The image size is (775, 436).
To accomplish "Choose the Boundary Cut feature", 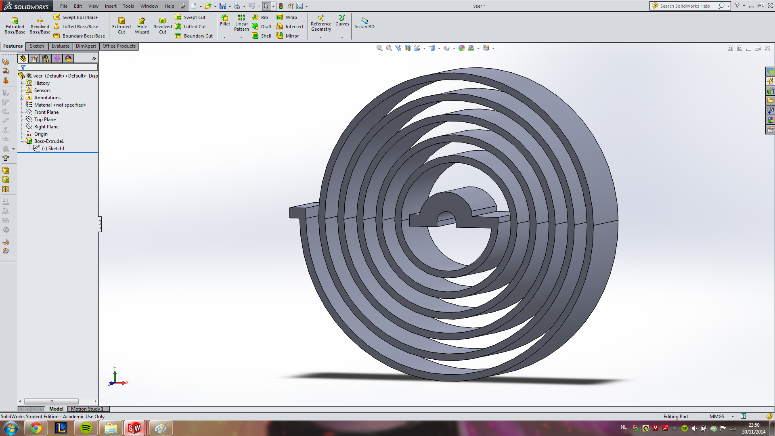I will (194, 36).
